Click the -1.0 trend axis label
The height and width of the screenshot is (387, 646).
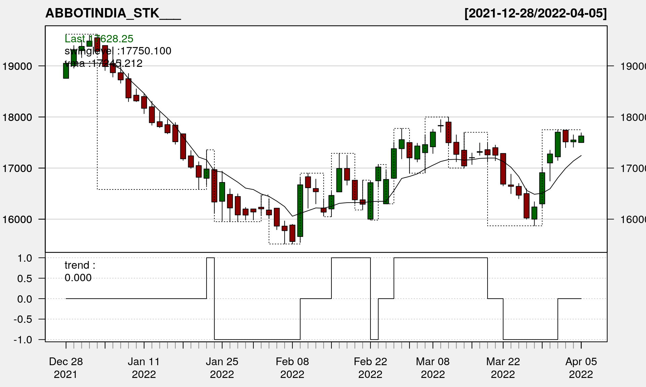(x=23, y=340)
